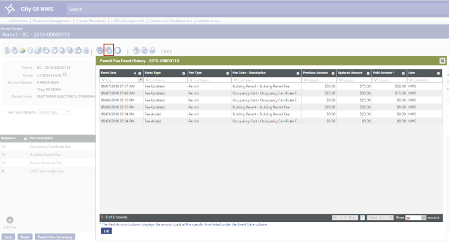Click the Fee Type column settings icon
Viewport: 449px width, 243px height.
click(x=228, y=73)
